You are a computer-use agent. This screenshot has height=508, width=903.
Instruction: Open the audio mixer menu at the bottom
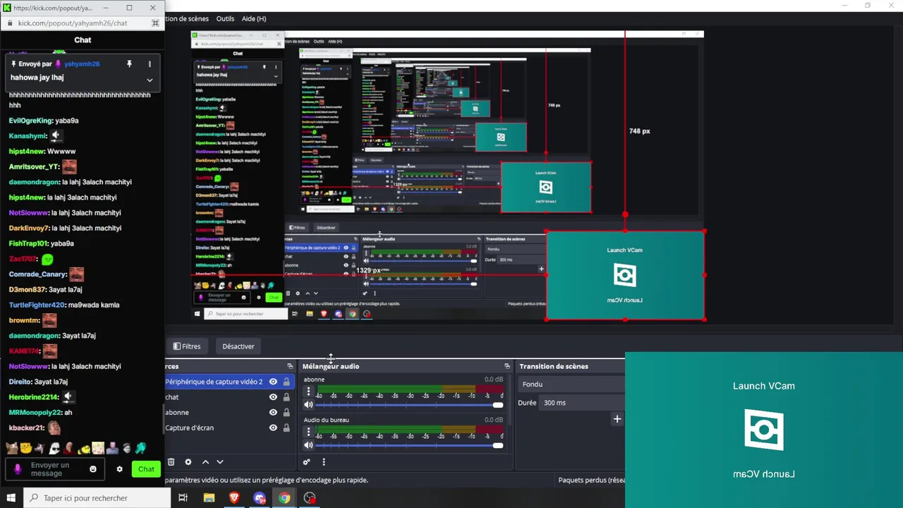(324, 462)
